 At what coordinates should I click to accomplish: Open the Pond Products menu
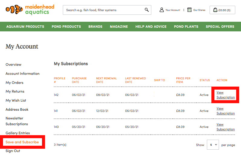pyautogui.click(x=66, y=27)
